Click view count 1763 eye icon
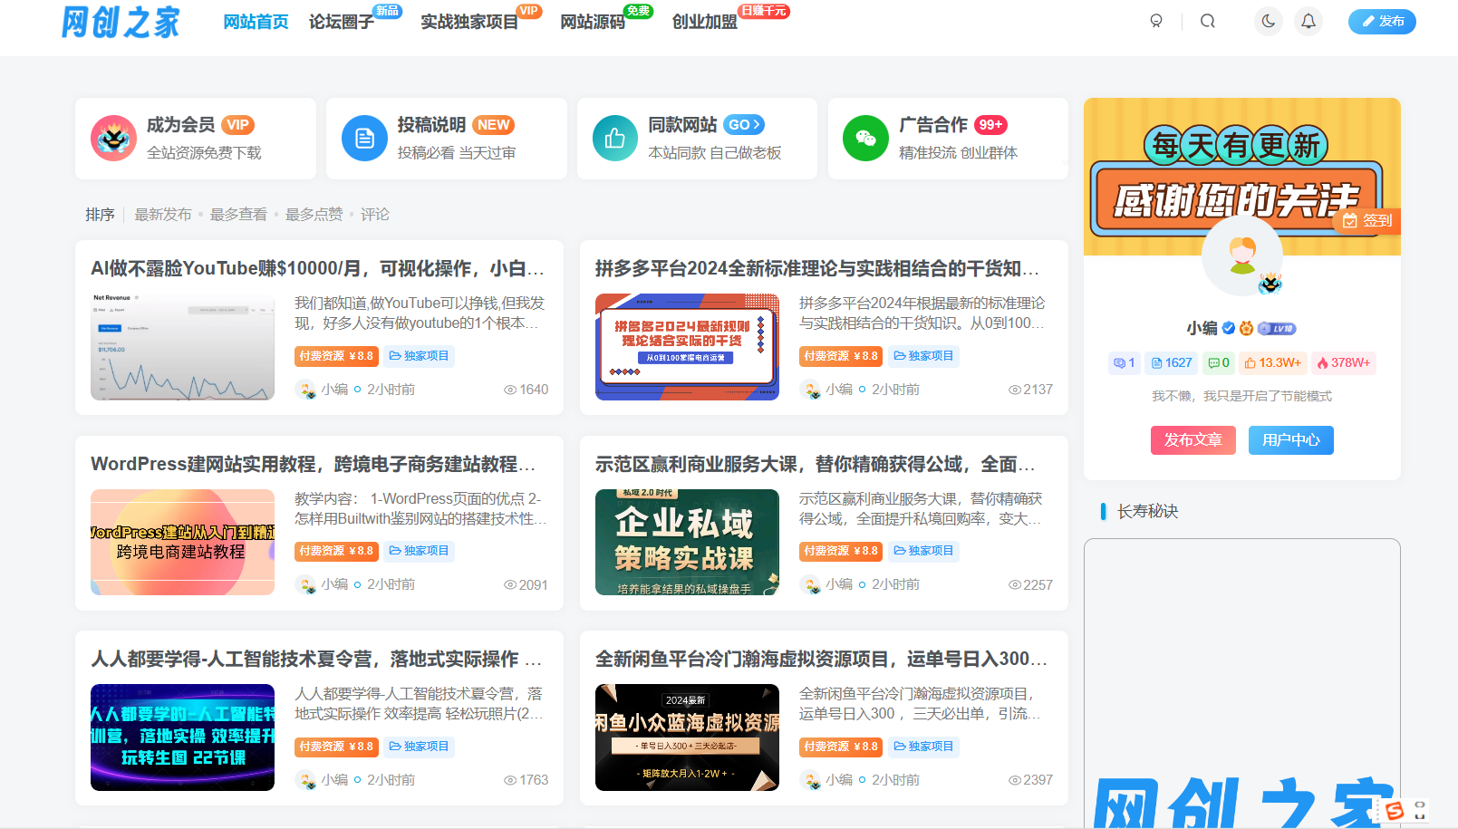1458x829 pixels. click(510, 780)
